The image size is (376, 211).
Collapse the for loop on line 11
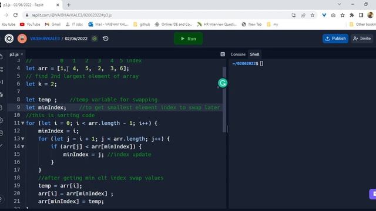23,123
